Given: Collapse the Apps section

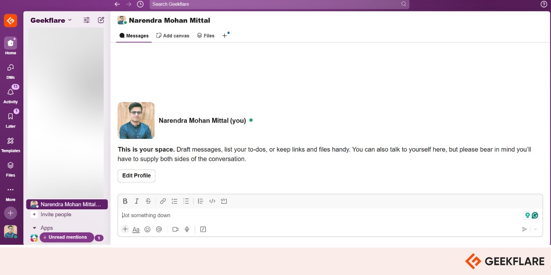Looking at the screenshot, I should (34, 228).
